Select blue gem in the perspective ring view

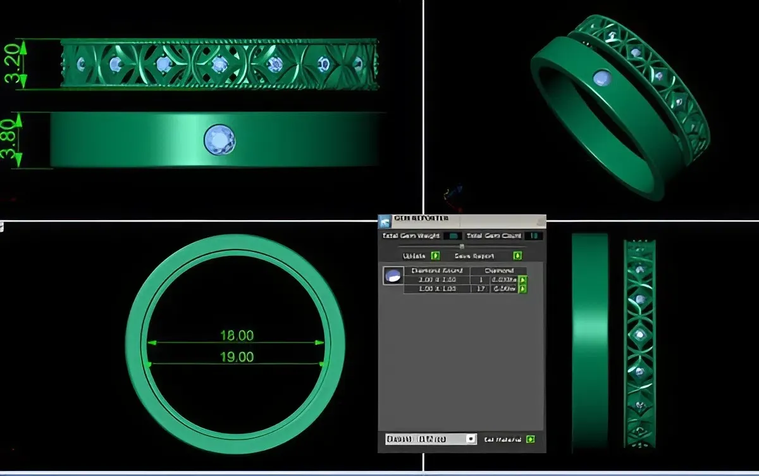602,78
